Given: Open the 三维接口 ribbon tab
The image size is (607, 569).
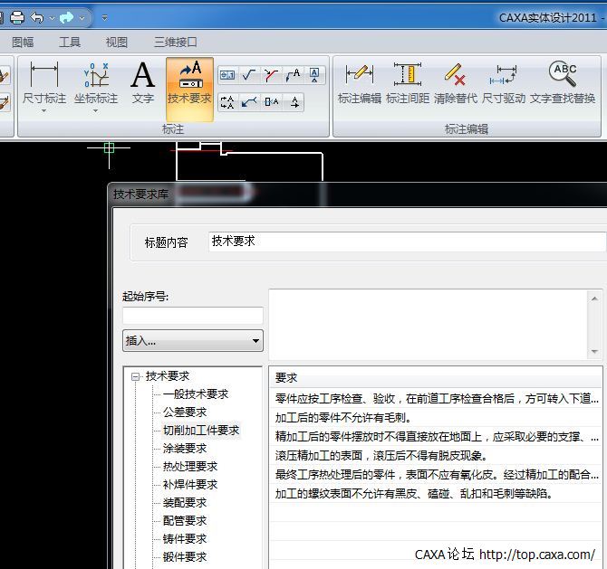Looking at the screenshot, I should (176, 42).
